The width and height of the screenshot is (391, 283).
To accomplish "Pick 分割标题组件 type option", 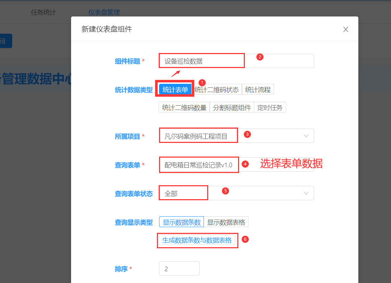I will click(232, 107).
